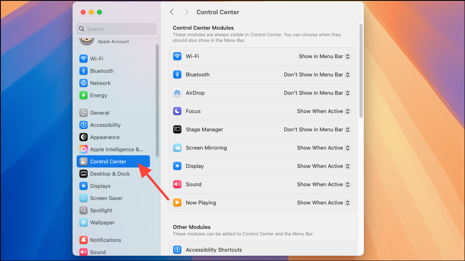This screenshot has width=465, height=261.
Task: Open the Sound module dropdown
Action: (324, 184)
